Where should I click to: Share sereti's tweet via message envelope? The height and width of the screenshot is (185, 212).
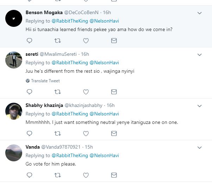(114, 92)
